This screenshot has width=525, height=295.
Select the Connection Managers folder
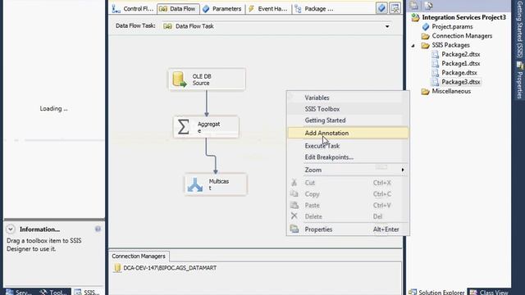tap(462, 36)
